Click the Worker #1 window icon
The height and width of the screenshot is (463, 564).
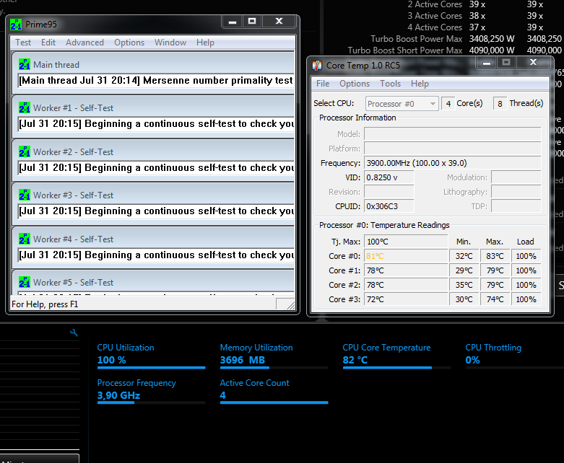coord(25,107)
